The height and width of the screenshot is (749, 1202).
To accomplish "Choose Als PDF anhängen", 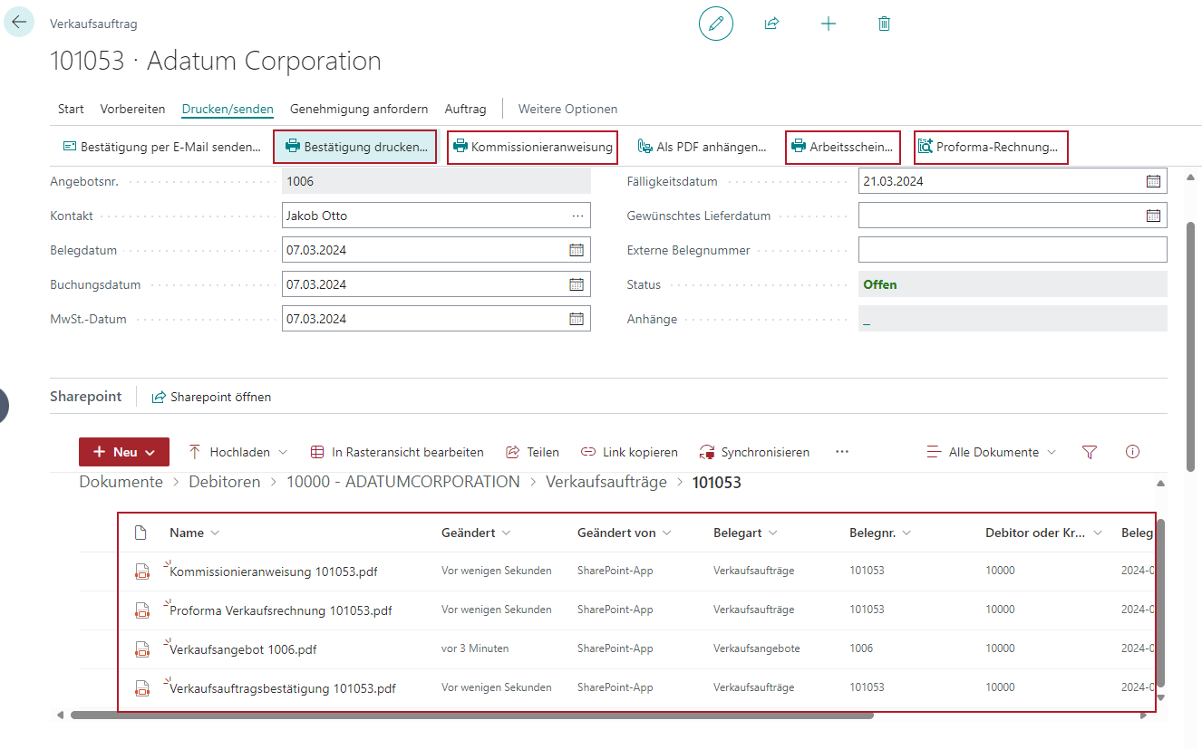I will (x=703, y=147).
